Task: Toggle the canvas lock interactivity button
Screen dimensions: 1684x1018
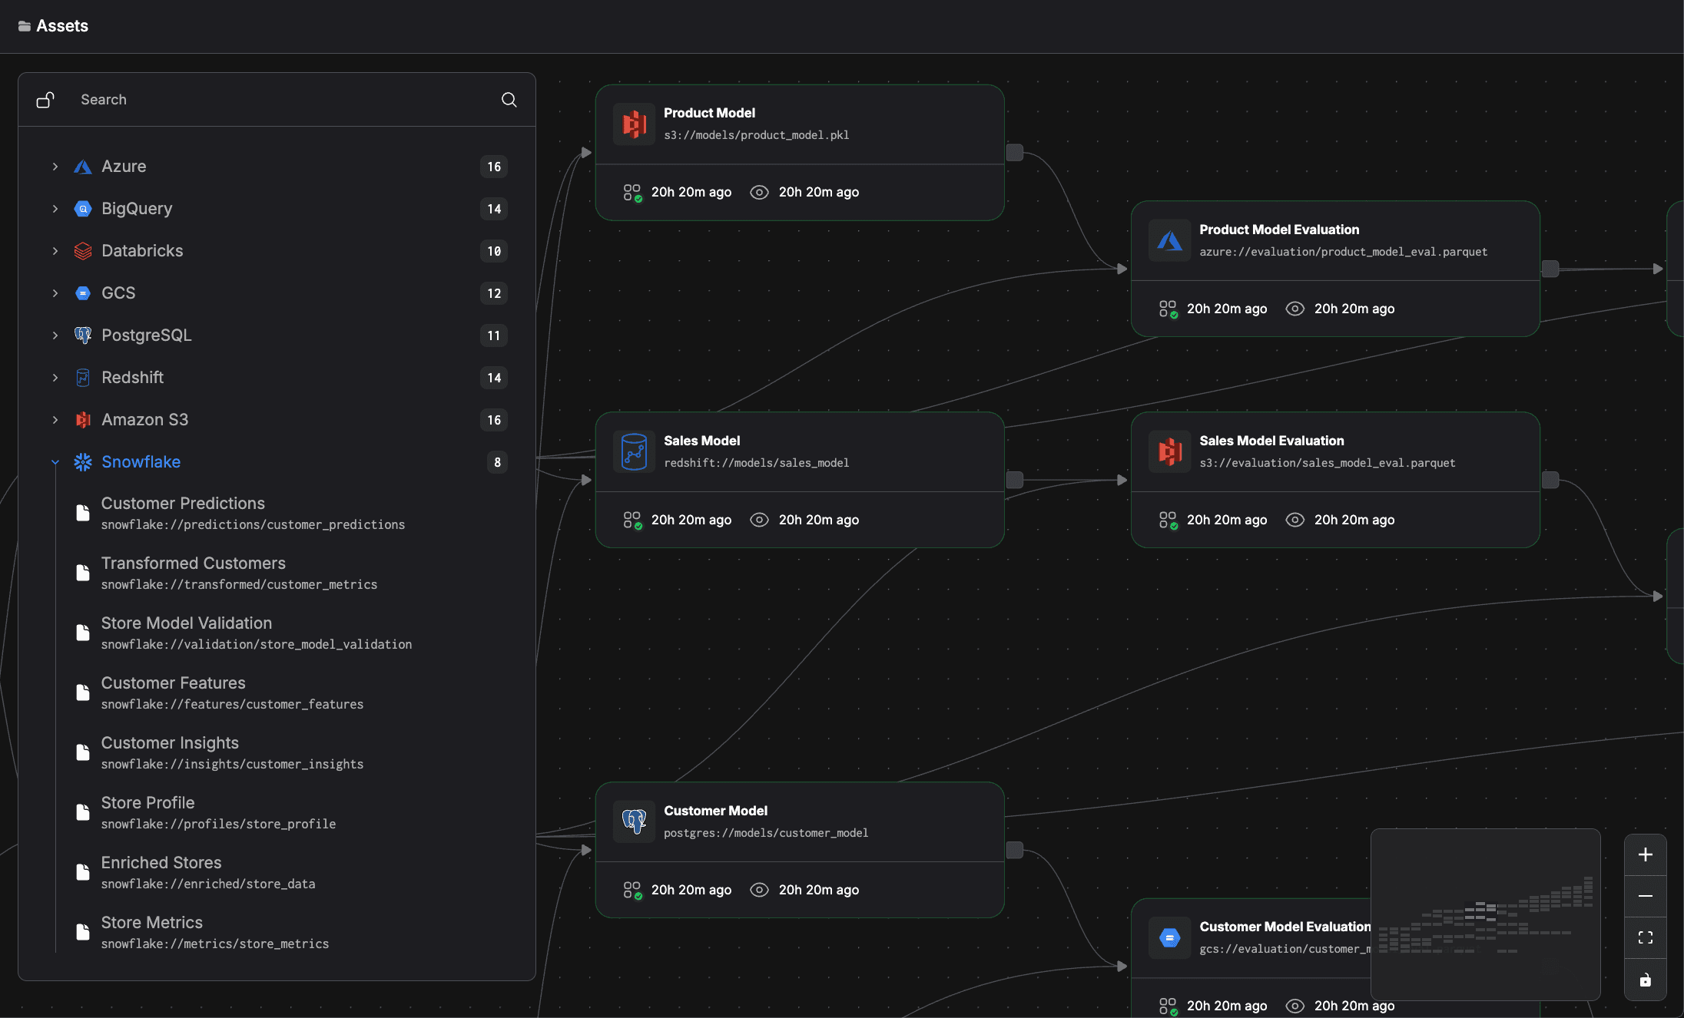Action: coord(1645,980)
